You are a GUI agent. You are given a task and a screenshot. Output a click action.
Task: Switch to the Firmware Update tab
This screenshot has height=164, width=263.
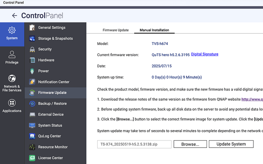(115, 30)
